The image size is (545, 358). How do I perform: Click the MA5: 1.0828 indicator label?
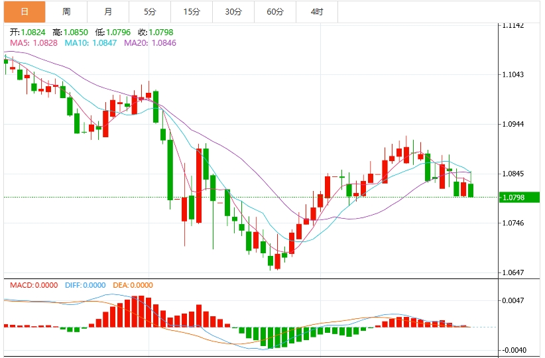click(x=34, y=42)
